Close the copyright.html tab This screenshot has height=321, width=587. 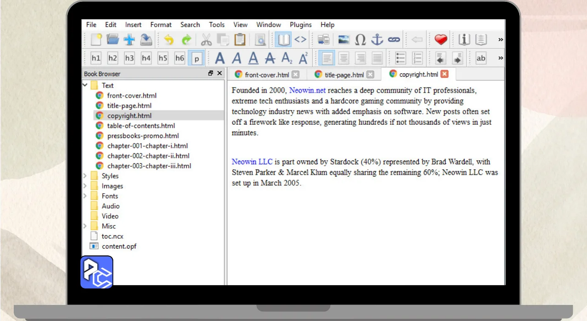pyautogui.click(x=444, y=74)
